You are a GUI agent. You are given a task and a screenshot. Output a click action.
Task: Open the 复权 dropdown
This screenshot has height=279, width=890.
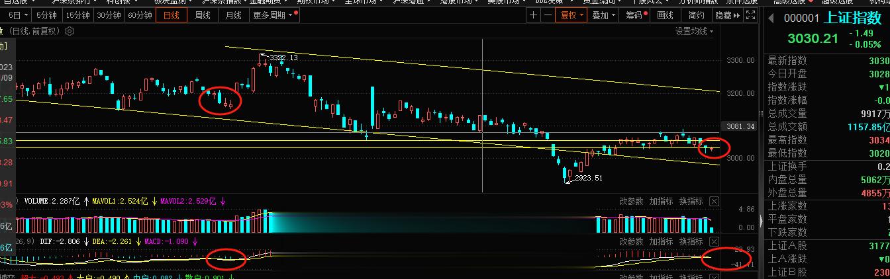point(571,15)
